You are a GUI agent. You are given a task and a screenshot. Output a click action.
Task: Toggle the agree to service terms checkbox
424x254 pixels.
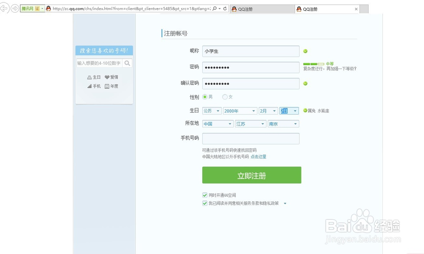205,203
